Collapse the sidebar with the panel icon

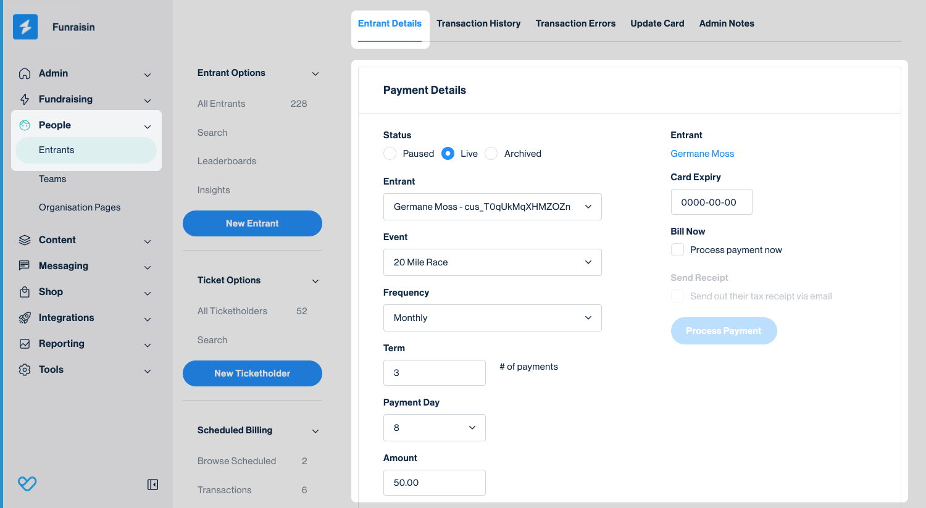point(152,485)
